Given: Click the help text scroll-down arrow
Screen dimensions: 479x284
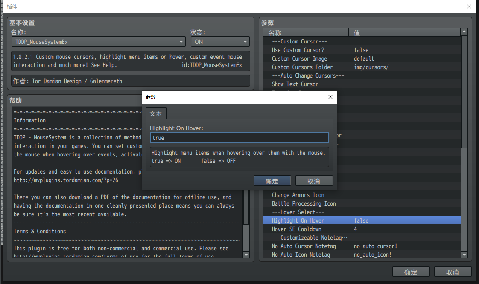Looking at the screenshot, I should click(x=246, y=255).
